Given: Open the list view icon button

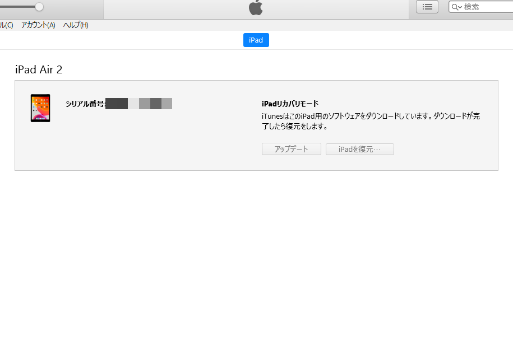Looking at the screenshot, I should pos(427,7).
